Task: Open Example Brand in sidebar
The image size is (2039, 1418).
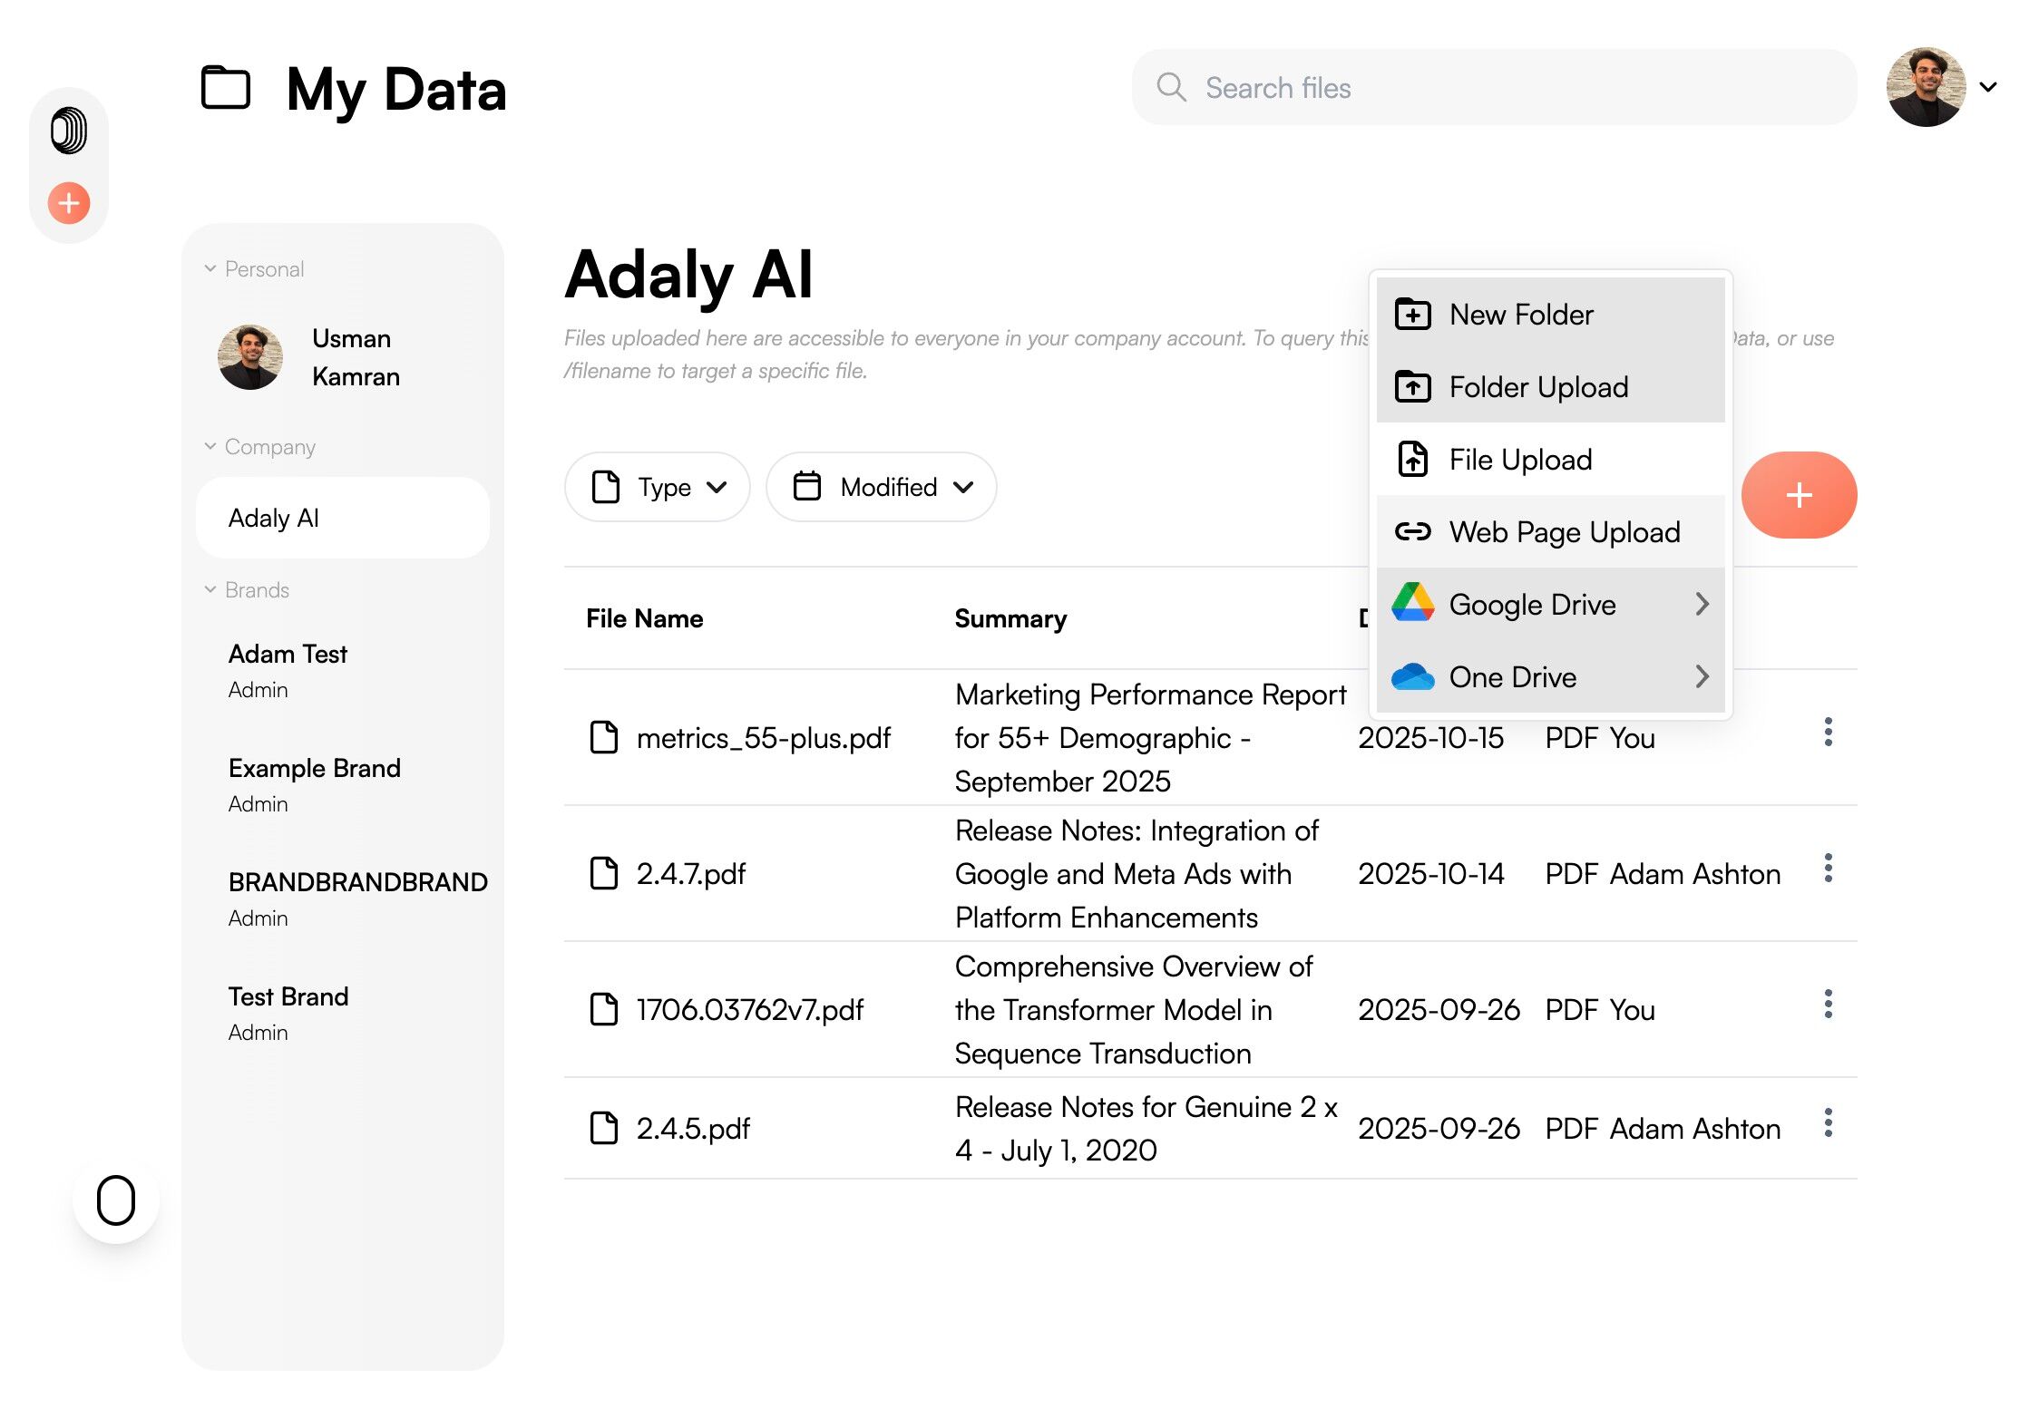Action: pyautogui.click(x=314, y=769)
